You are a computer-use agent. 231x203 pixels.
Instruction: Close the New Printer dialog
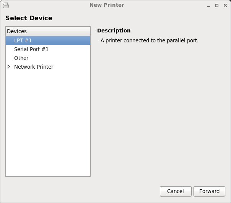[x=224, y=5]
